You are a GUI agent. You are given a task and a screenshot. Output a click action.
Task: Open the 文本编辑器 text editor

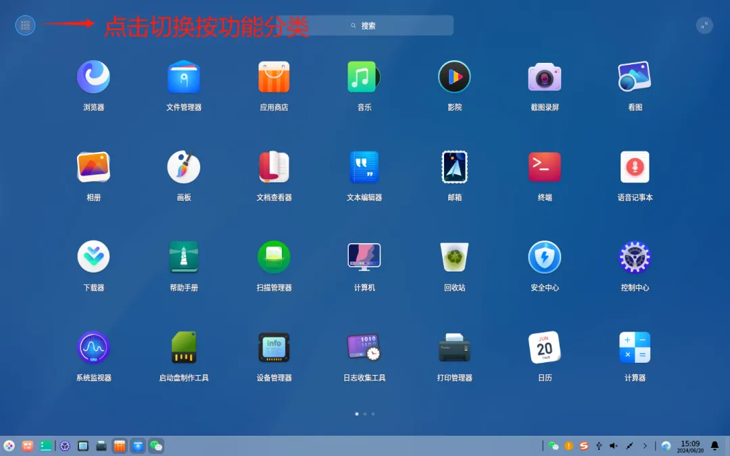364,167
